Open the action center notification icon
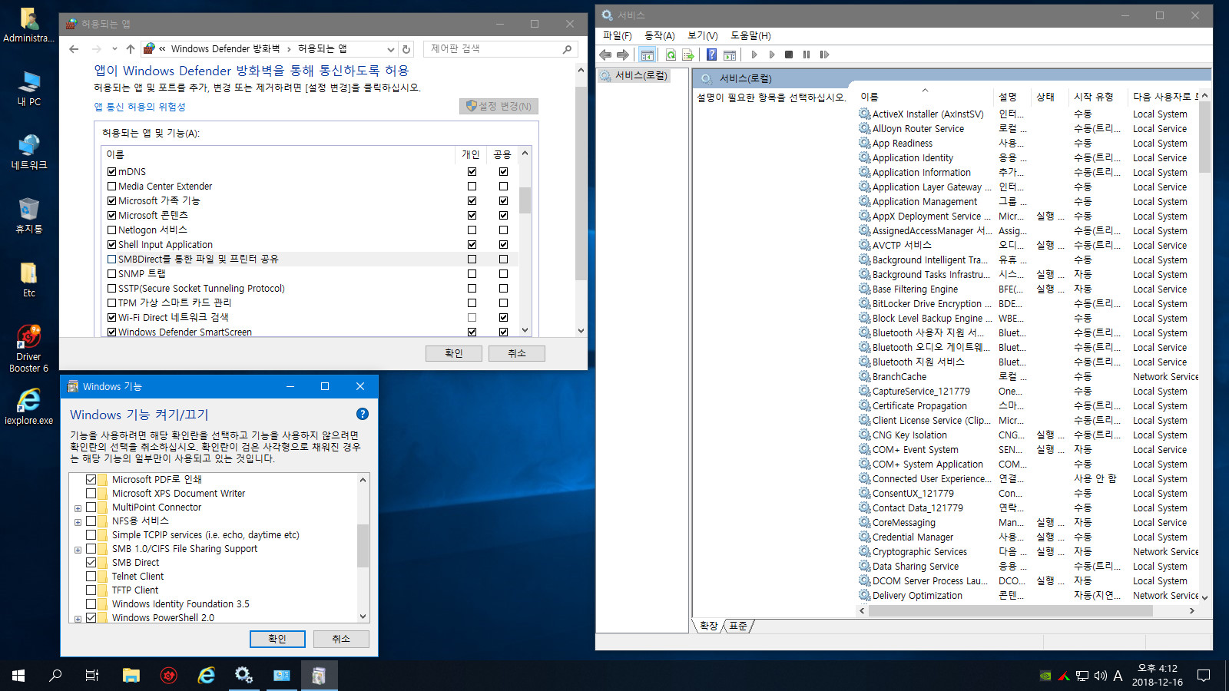Image resolution: width=1229 pixels, height=691 pixels. pos(1204,676)
